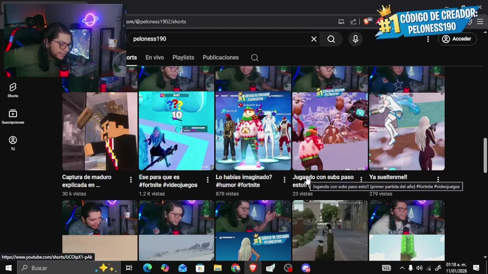Click the browser address bar URL
This screenshot has width=488, height=274.
pyautogui.click(x=156, y=22)
